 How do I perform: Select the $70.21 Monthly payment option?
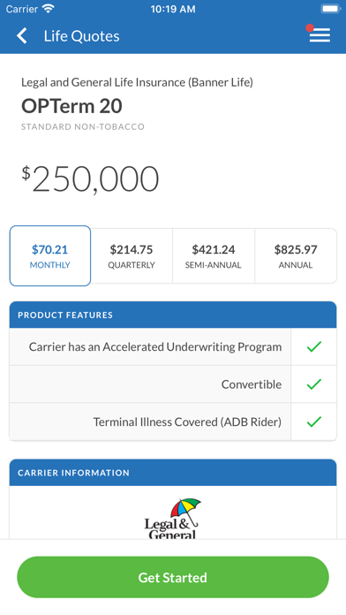coord(50,255)
